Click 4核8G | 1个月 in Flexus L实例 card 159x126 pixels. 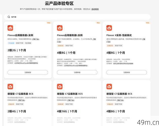pos(66,53)
